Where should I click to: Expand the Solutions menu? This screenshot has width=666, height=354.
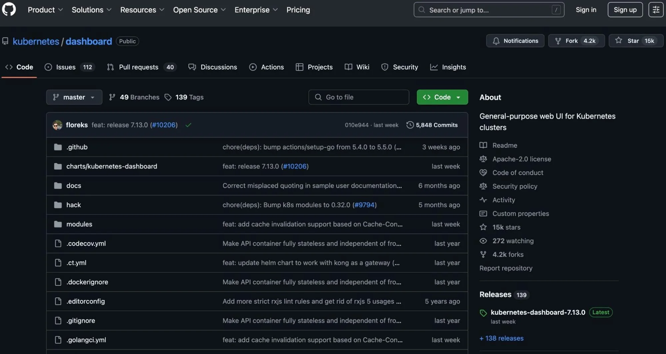click(x=92, y=10)
